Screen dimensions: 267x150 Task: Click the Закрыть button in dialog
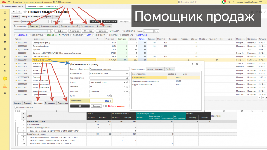[x=96, y=106]
